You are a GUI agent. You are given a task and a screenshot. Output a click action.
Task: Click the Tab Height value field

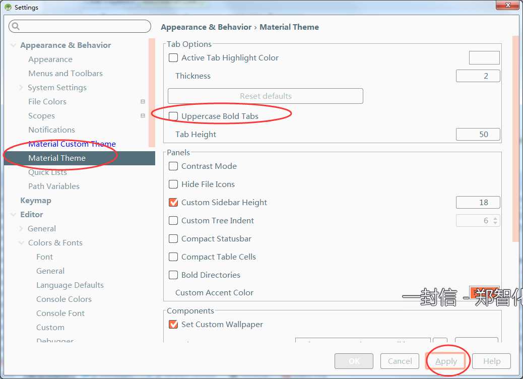coord(478,134)
